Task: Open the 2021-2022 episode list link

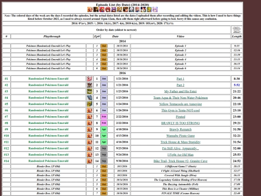Action: click(x=236, y=30)
